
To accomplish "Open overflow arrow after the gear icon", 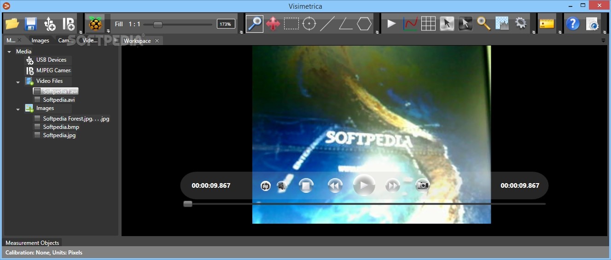I will (533, 32).
